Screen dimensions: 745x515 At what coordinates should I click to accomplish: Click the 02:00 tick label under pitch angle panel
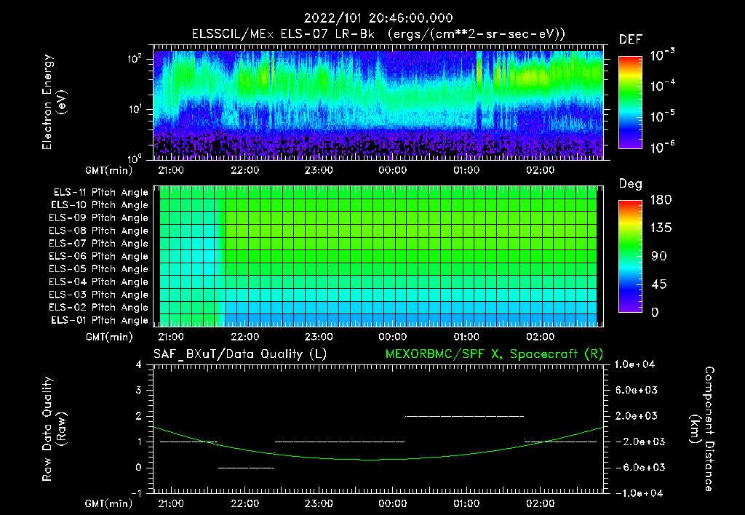541,337
